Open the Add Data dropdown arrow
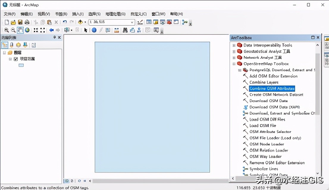 (x=85, y=22)
